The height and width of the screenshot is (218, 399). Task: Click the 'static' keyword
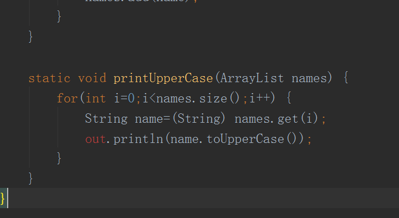[49, 78]
